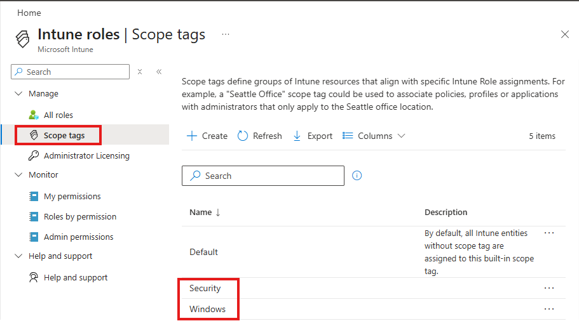Click the All roles icon in sidebar
This screenshot has height=321, width=579.
click(34, 115)
